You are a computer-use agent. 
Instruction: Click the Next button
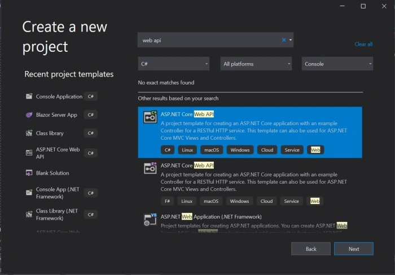(x=354, y=249)
